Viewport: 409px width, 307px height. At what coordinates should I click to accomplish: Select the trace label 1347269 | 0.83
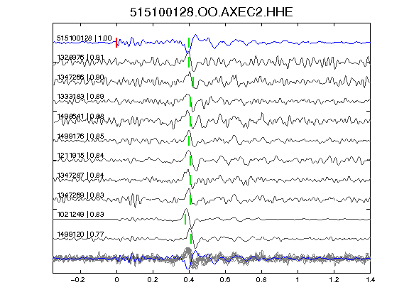coord(80,195)
